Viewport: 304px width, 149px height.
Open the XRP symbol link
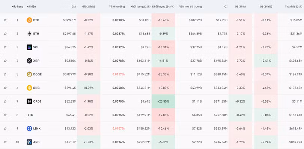pos(36,61)
